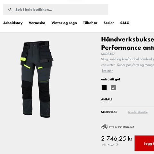Click the ANTALL quantity section label
154x154 pixels.
pos(107,99)
